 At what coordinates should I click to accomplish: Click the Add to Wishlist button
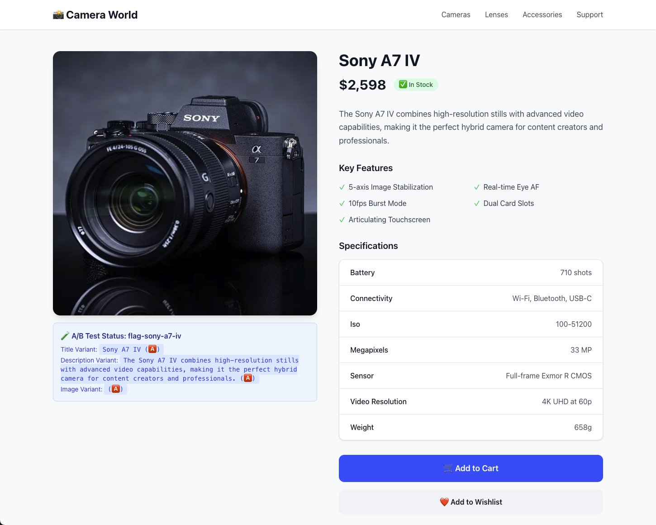pyautogui.click(x=471, y=502)
